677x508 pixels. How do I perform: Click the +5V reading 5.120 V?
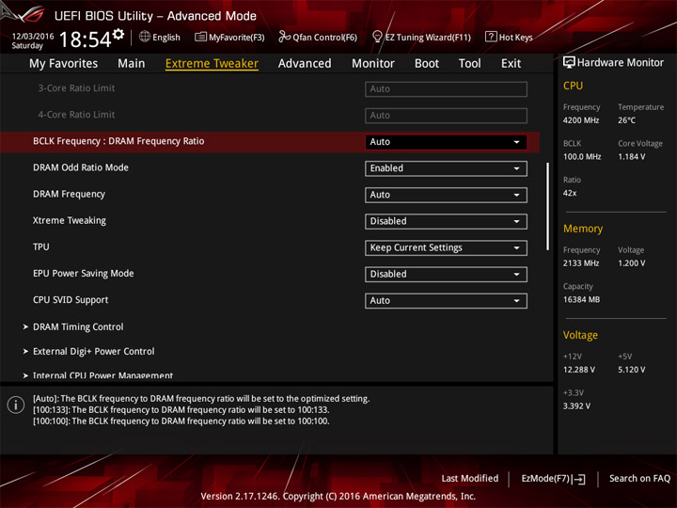(x=631, y=370)
